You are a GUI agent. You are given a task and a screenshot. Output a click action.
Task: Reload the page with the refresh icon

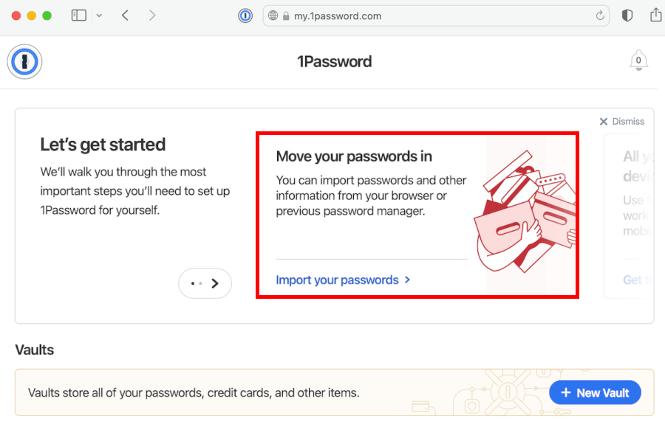600,15
